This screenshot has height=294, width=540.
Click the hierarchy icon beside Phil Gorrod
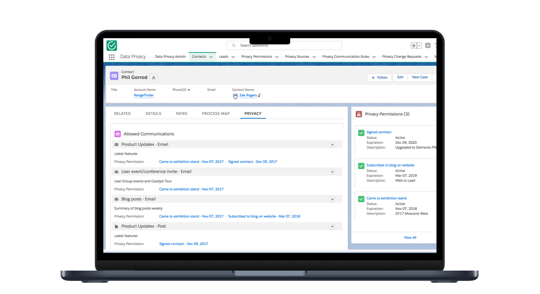pyautogui.click(x=154, y=77)
